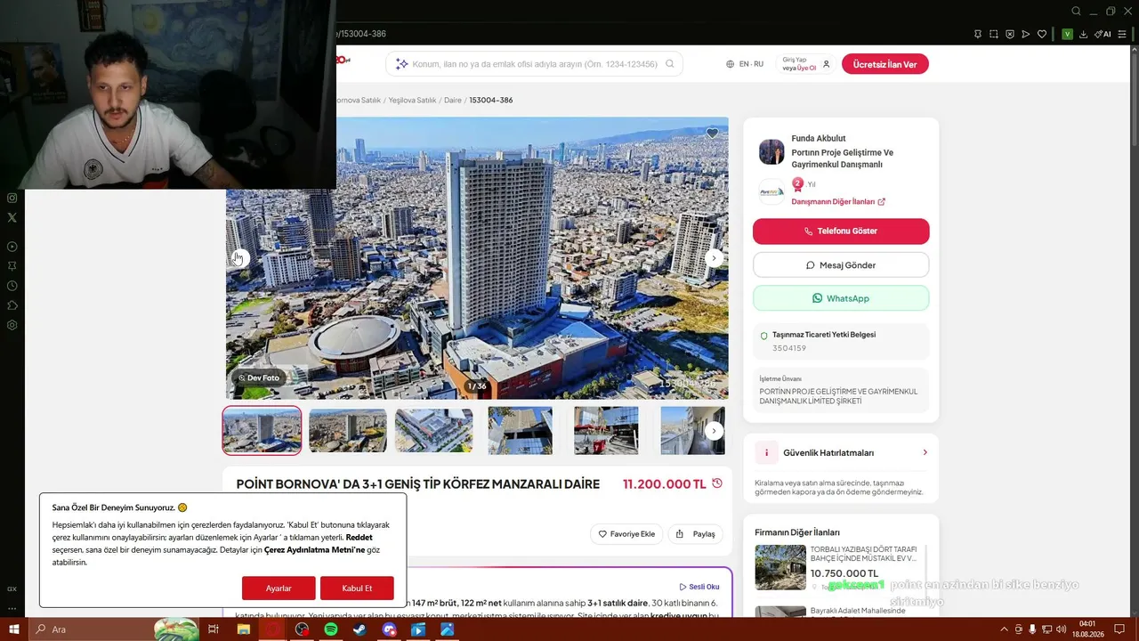The image size is (1139, 641).
Task: Click Paylaş share button
Action: tap(696, 534)
